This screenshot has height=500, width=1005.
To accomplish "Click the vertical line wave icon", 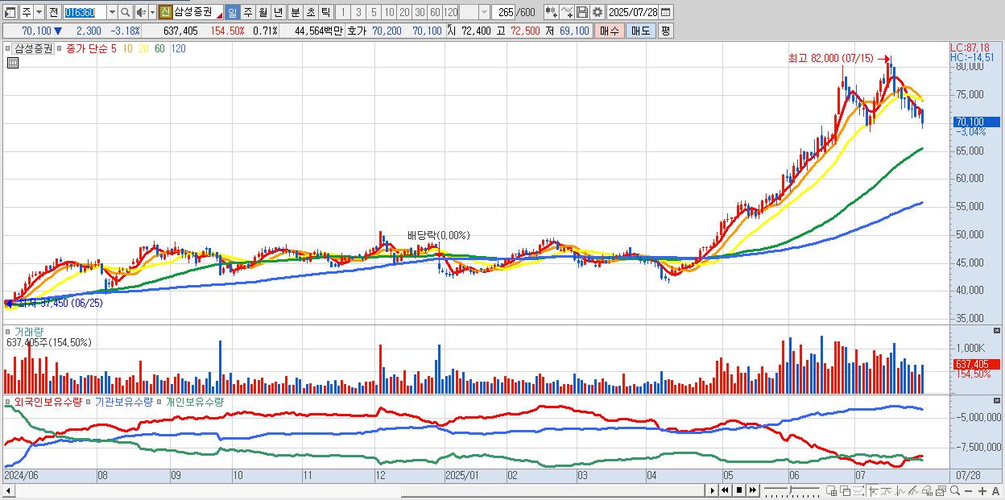I will pyautogui.click(x=900, y=490).
